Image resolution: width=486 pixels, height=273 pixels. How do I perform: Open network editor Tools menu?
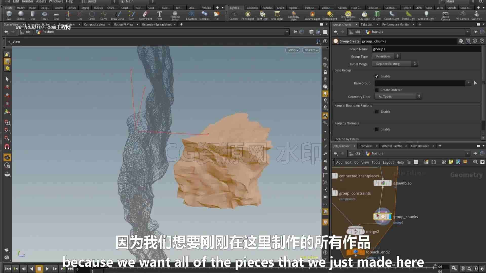(376, 162)
